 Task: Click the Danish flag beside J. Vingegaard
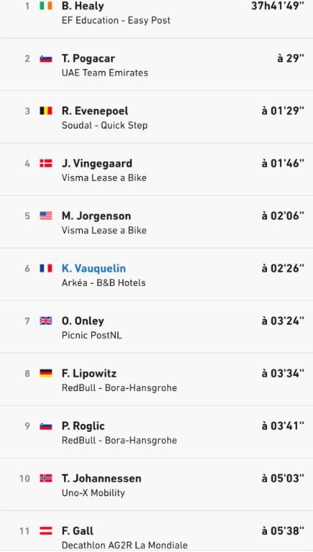46,163
